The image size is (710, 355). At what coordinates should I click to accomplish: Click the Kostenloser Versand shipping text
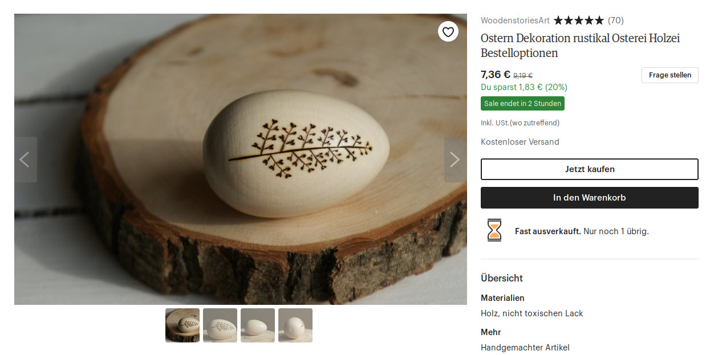click(520, 142)
